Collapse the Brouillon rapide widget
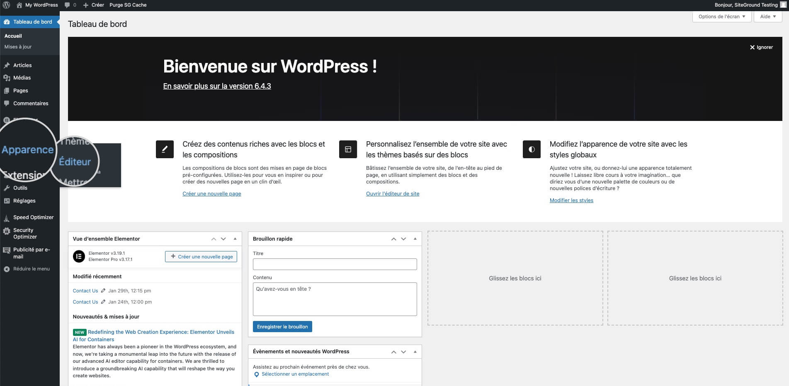The image size is (789, 386). (415, 239)
